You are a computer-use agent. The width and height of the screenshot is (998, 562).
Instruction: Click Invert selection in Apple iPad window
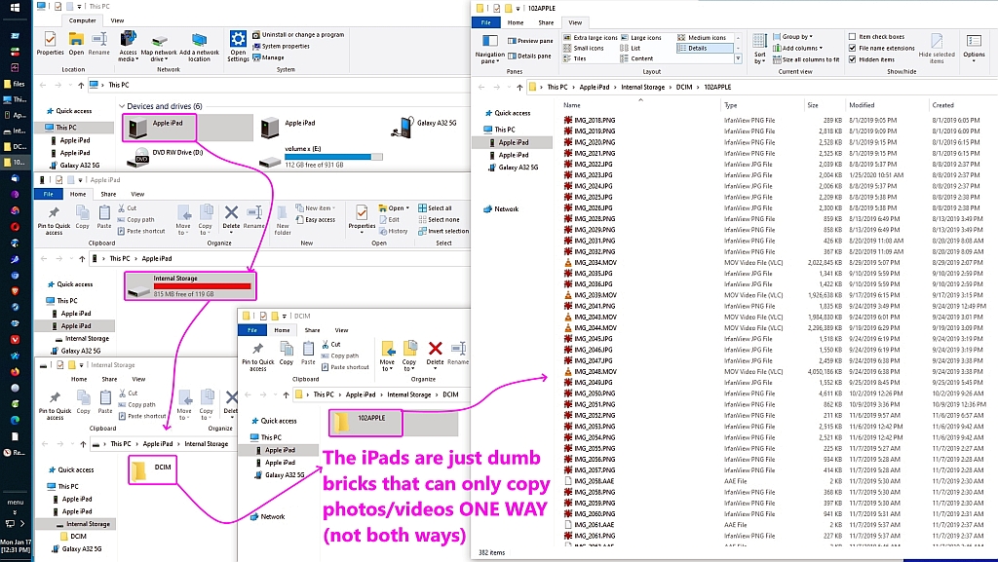coord(443,232)
